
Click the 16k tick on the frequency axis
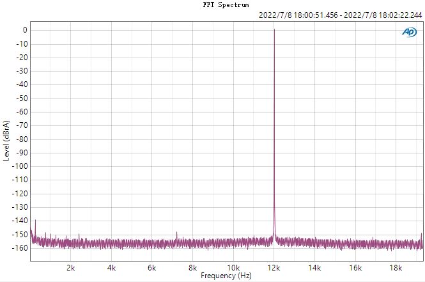(355, 267)
